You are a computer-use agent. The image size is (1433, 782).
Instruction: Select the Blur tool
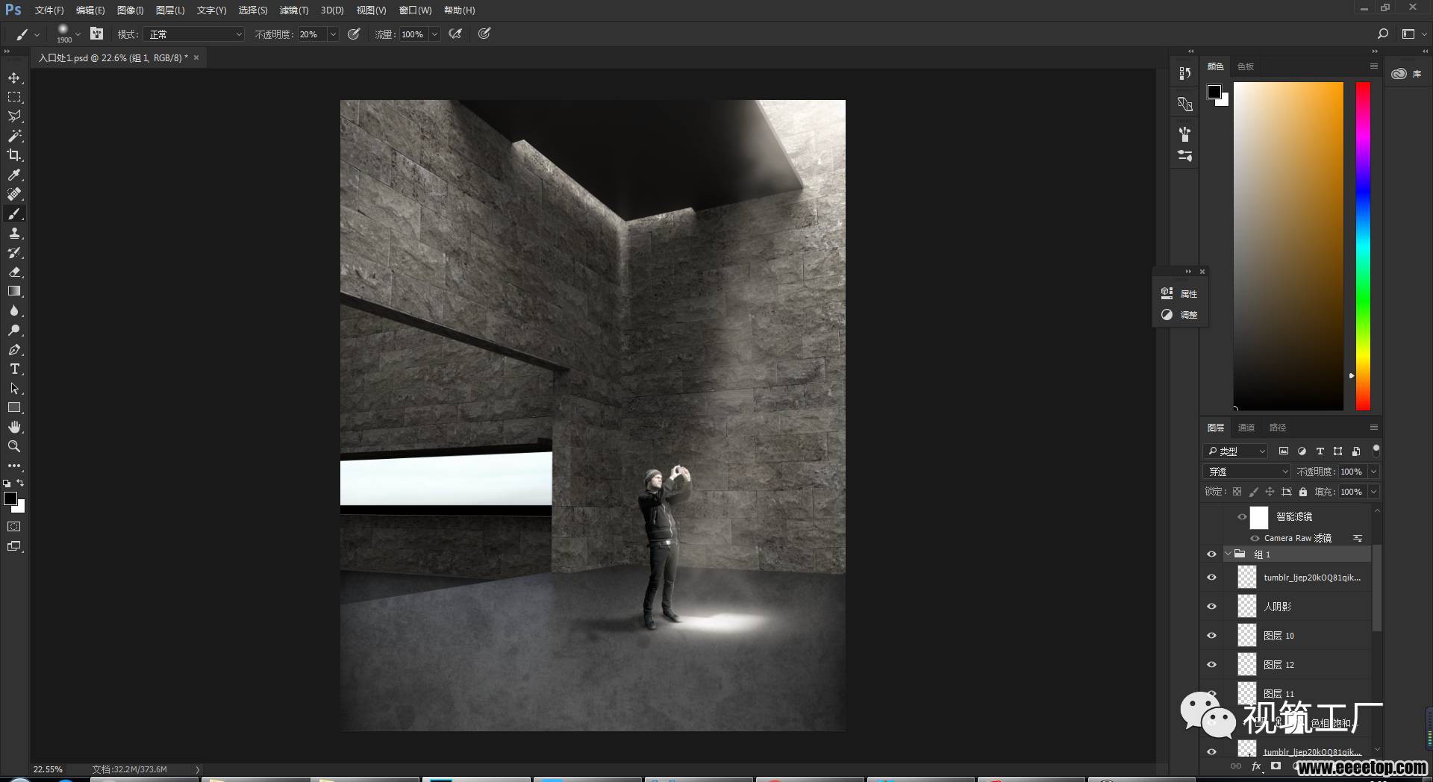(x=14, y=311)
